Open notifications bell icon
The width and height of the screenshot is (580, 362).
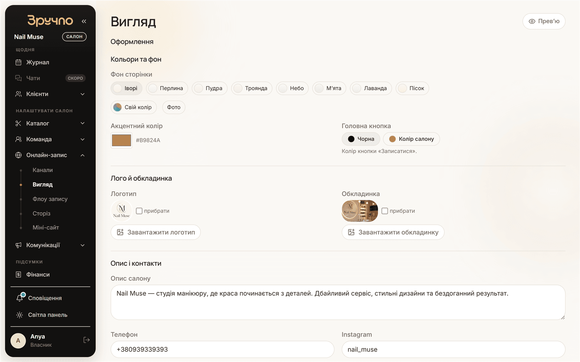coord(20,298)
